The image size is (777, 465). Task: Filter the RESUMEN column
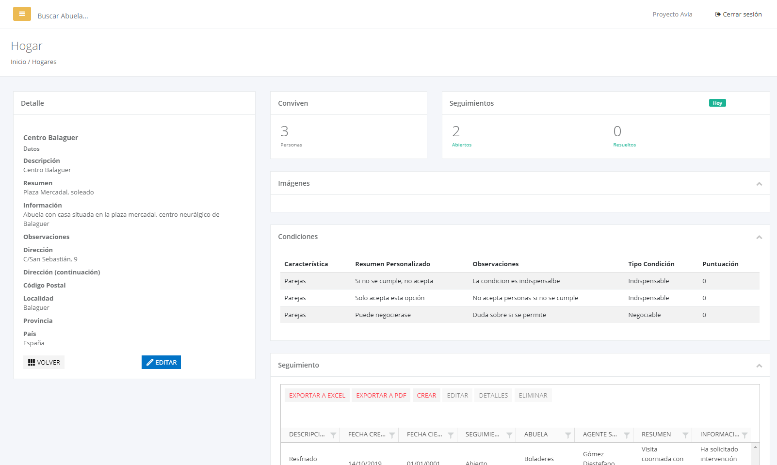pos(685,435)
